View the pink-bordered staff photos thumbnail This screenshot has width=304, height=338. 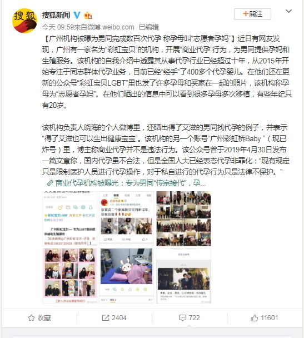pos(70,276)
